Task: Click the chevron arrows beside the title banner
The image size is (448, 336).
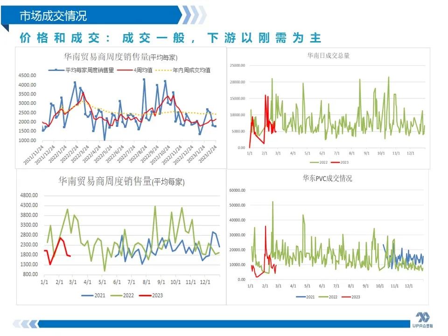Action: pyautogui.click(x=194, y=15)
